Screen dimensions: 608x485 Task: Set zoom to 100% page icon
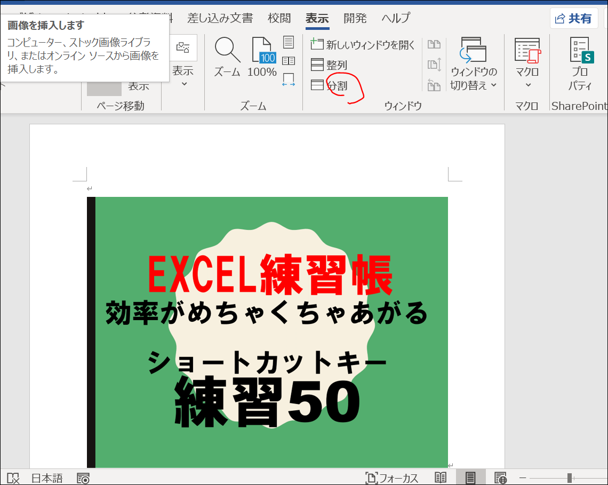[x=262, y=58]
